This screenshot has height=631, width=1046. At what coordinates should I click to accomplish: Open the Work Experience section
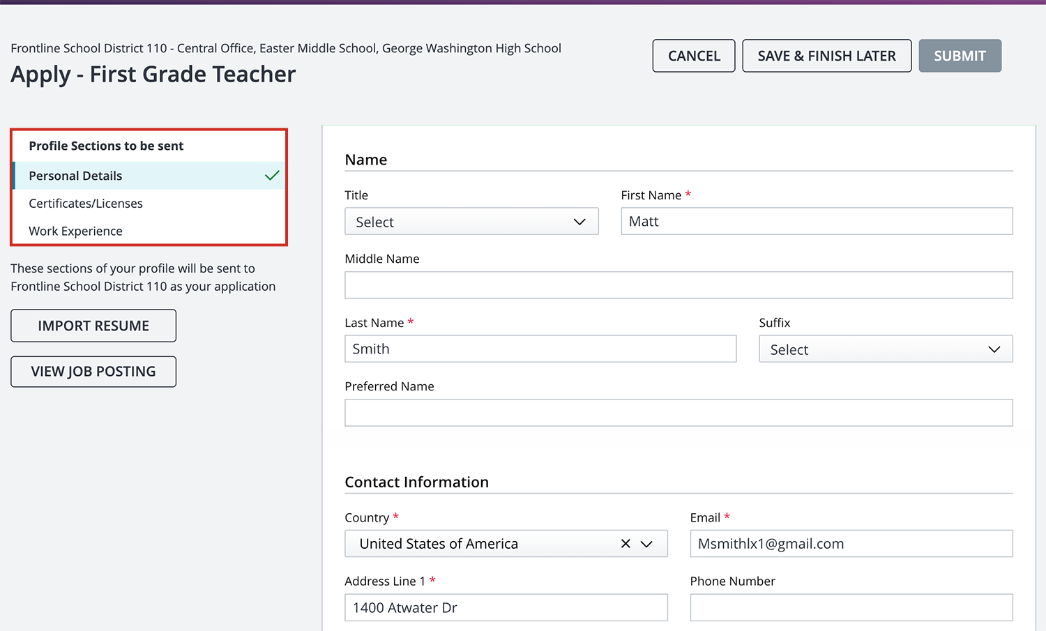(x=75, y=231)
